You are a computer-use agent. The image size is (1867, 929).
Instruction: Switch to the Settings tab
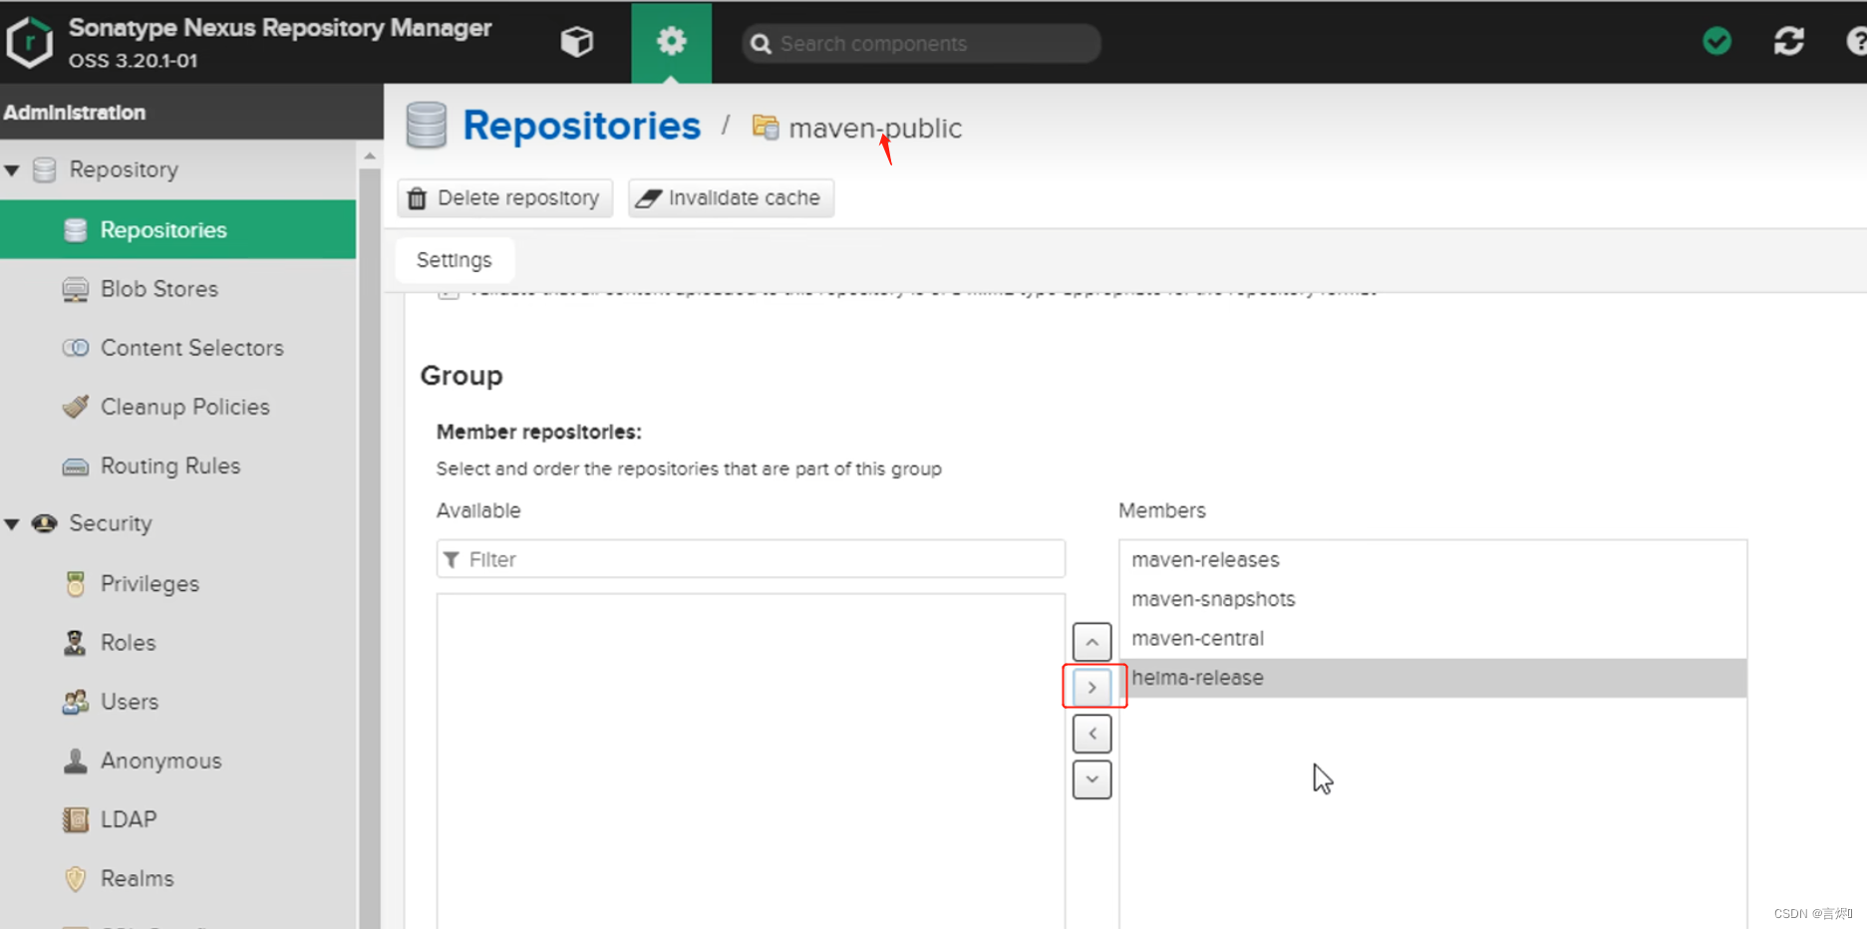tap(455, 260)
